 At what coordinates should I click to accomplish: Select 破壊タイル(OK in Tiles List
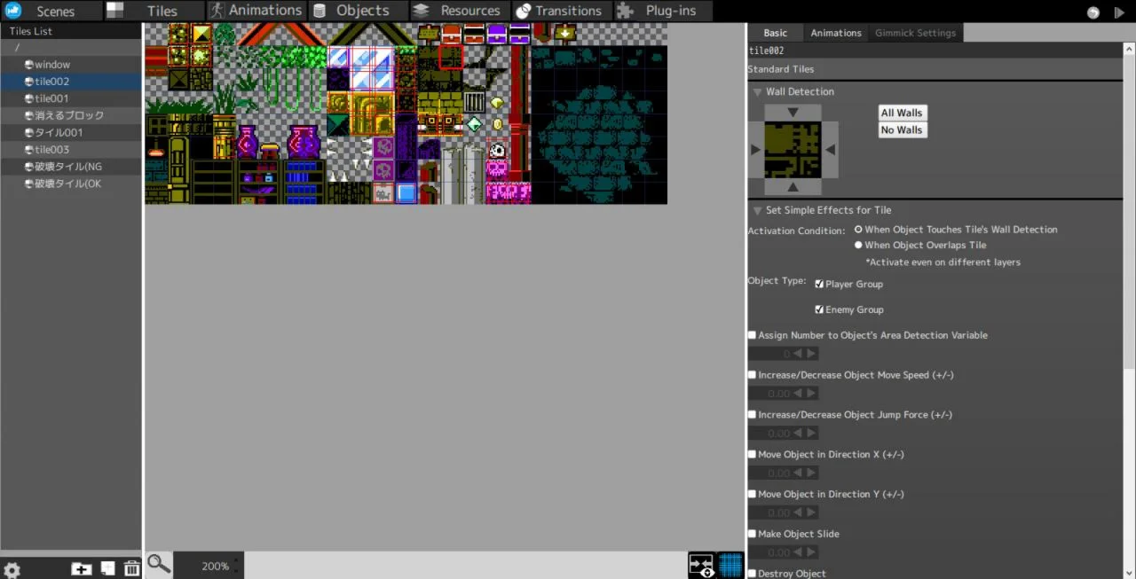71,184
